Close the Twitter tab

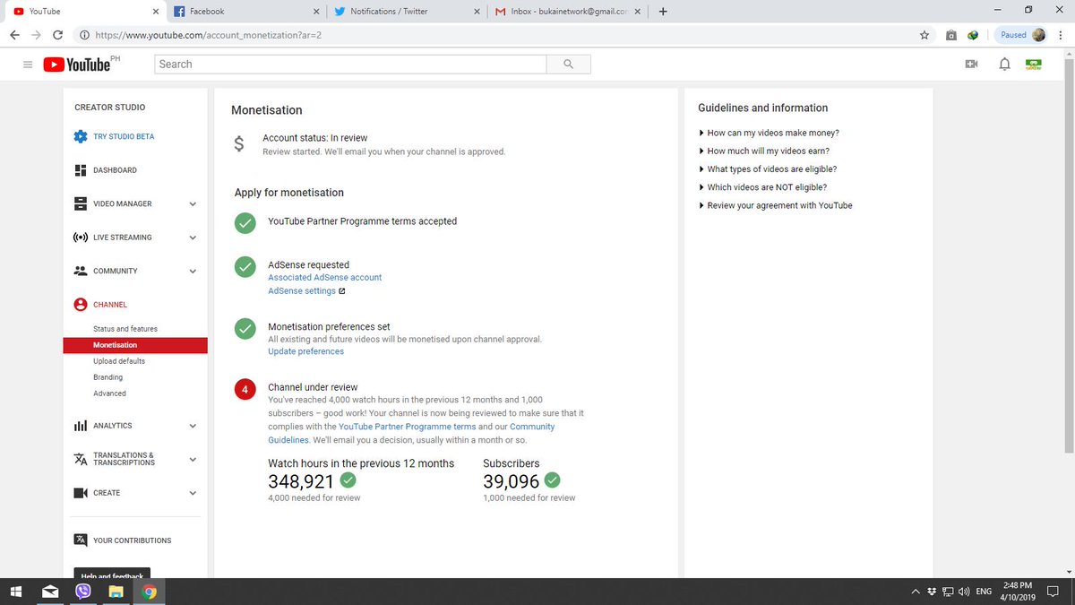pyautogui.click(x=477, y=12)
